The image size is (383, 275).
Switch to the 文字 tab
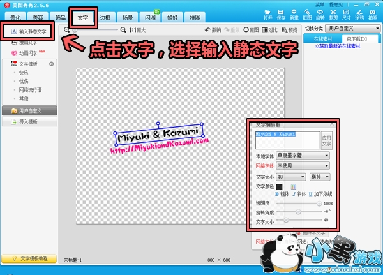point(83,18)
